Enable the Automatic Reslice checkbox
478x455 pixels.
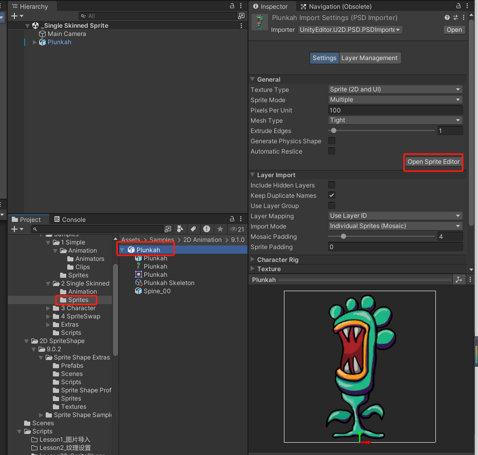[331, 151]
